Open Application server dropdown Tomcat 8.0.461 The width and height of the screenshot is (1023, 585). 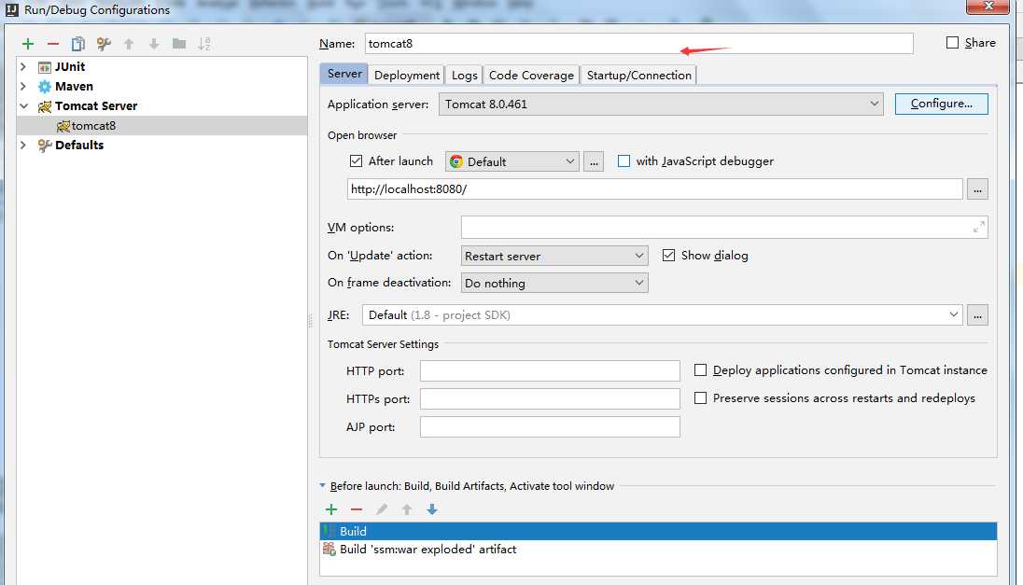tap(661, 104)
